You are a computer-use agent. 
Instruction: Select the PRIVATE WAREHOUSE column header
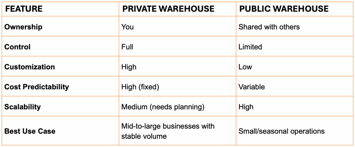click(168, 9)
